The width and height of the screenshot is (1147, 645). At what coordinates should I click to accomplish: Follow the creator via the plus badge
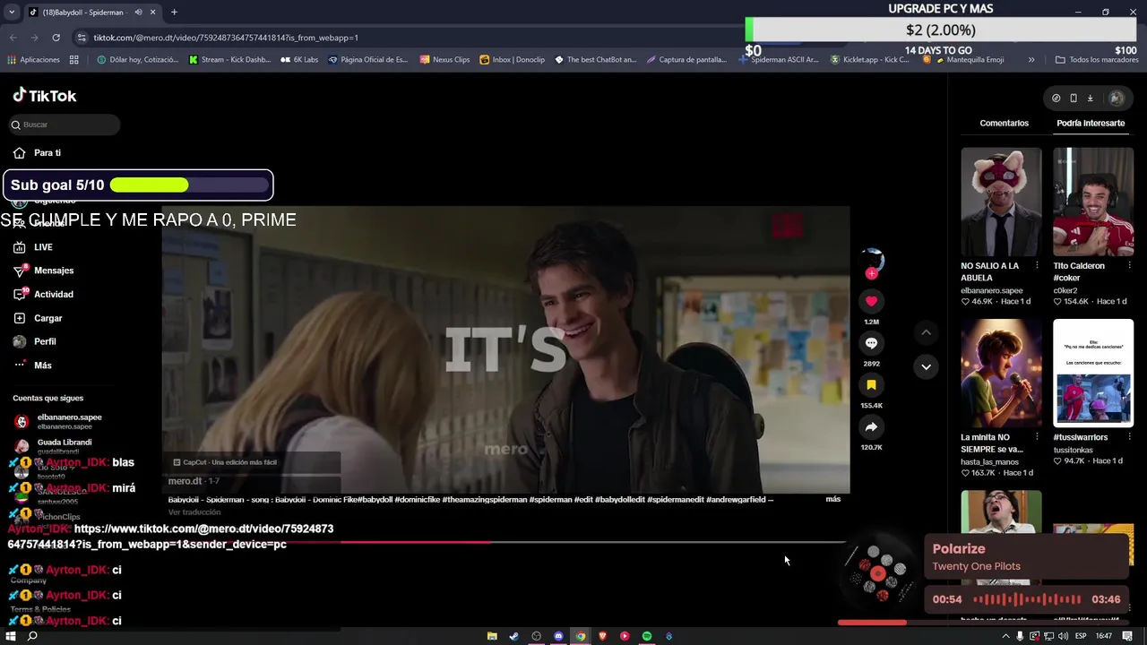tap(871, 273)
